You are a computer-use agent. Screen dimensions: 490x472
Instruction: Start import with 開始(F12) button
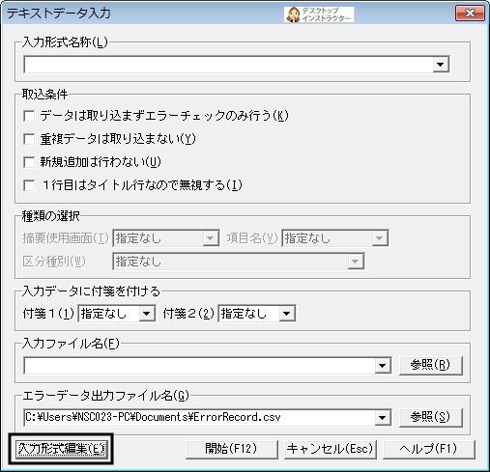coord(231,449)
